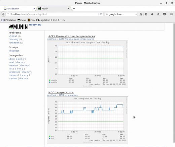Open the localhost group link in the sidebar

tap(14, 51)
